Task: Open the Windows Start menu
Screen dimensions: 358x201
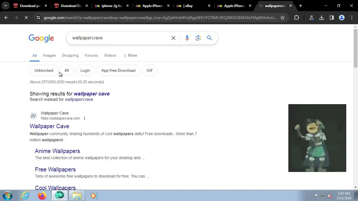Action: click(x=8, y=195)
